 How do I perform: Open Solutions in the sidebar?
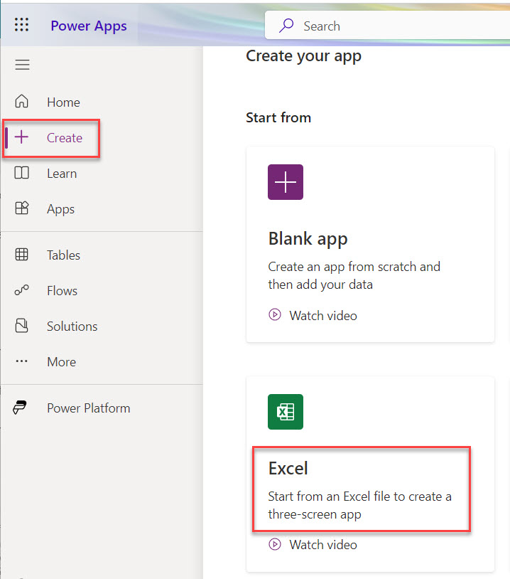click(72, 326)
